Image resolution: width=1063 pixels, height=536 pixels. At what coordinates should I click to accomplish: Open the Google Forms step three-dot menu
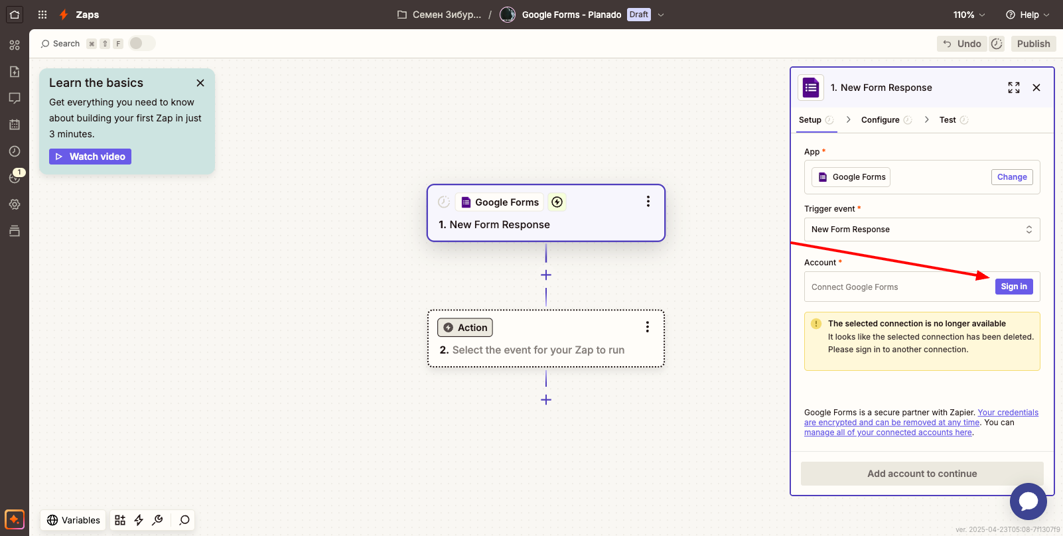[x=648, y=202]
